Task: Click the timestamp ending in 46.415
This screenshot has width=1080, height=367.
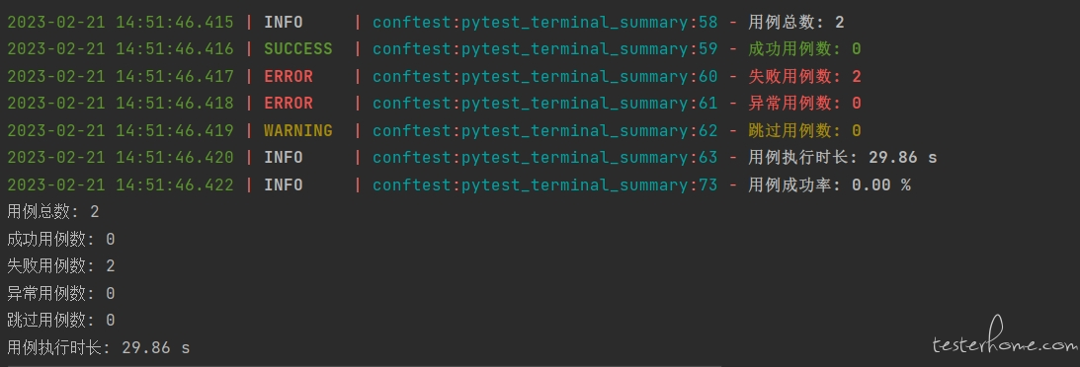Action: (121, 22)
